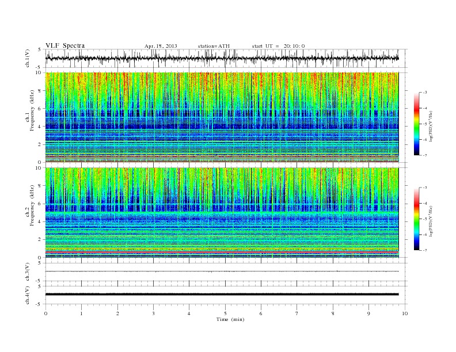Click inside the ch.1 spectrogram panel
This screenshot has height=352, width=456.
click(222, 117)
